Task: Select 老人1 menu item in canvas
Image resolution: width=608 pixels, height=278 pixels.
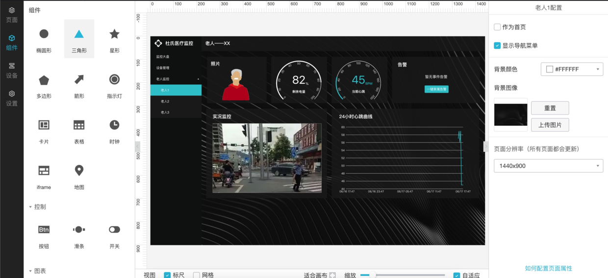Action: pos(176,90)
